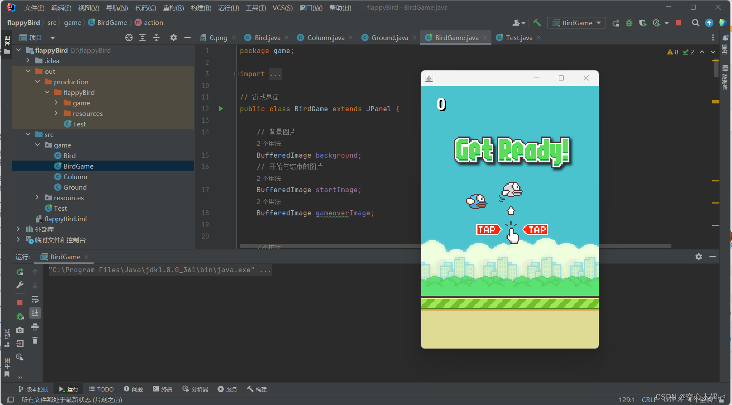This screenshot has height=405, width=732.
Task: Expand the resources folder under src
Action: 37,198
